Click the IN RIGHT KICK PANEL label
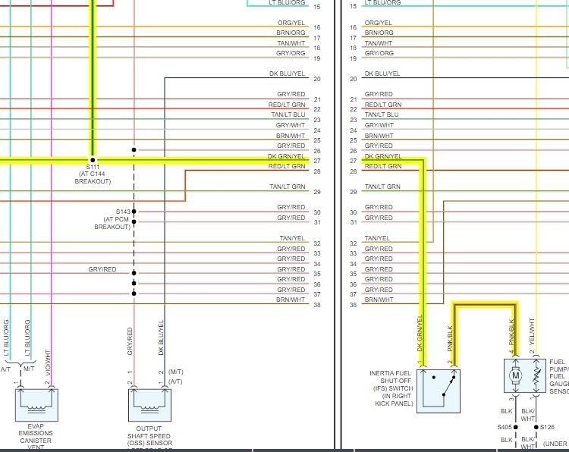The height and width of the screenshot is (452, 569). (394, 400)
